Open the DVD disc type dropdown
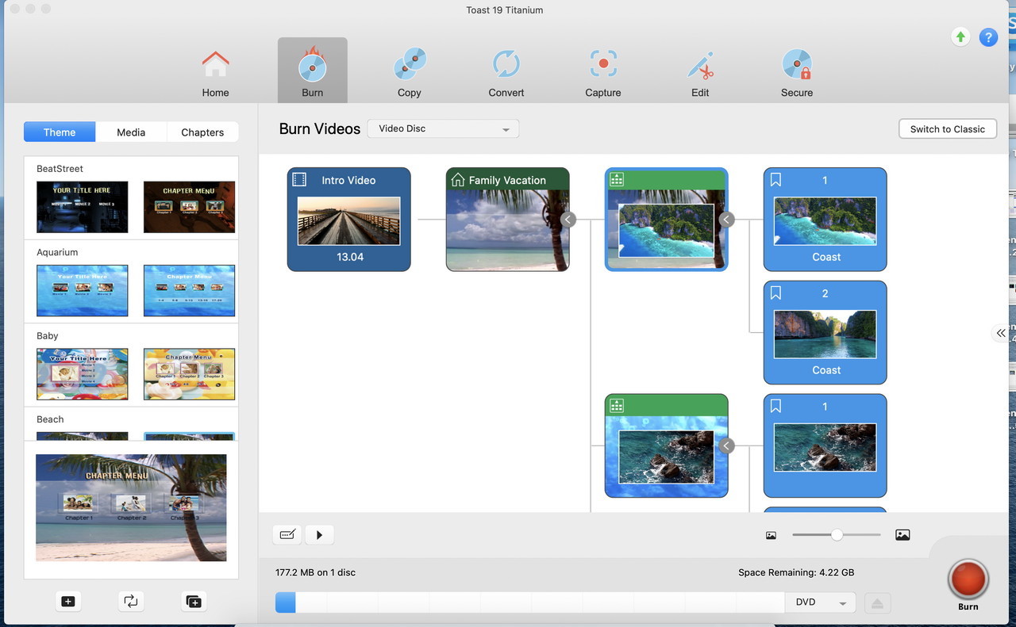Viewport: 1016px width, 627px height. pyautogui.click(x=821, y=602)
